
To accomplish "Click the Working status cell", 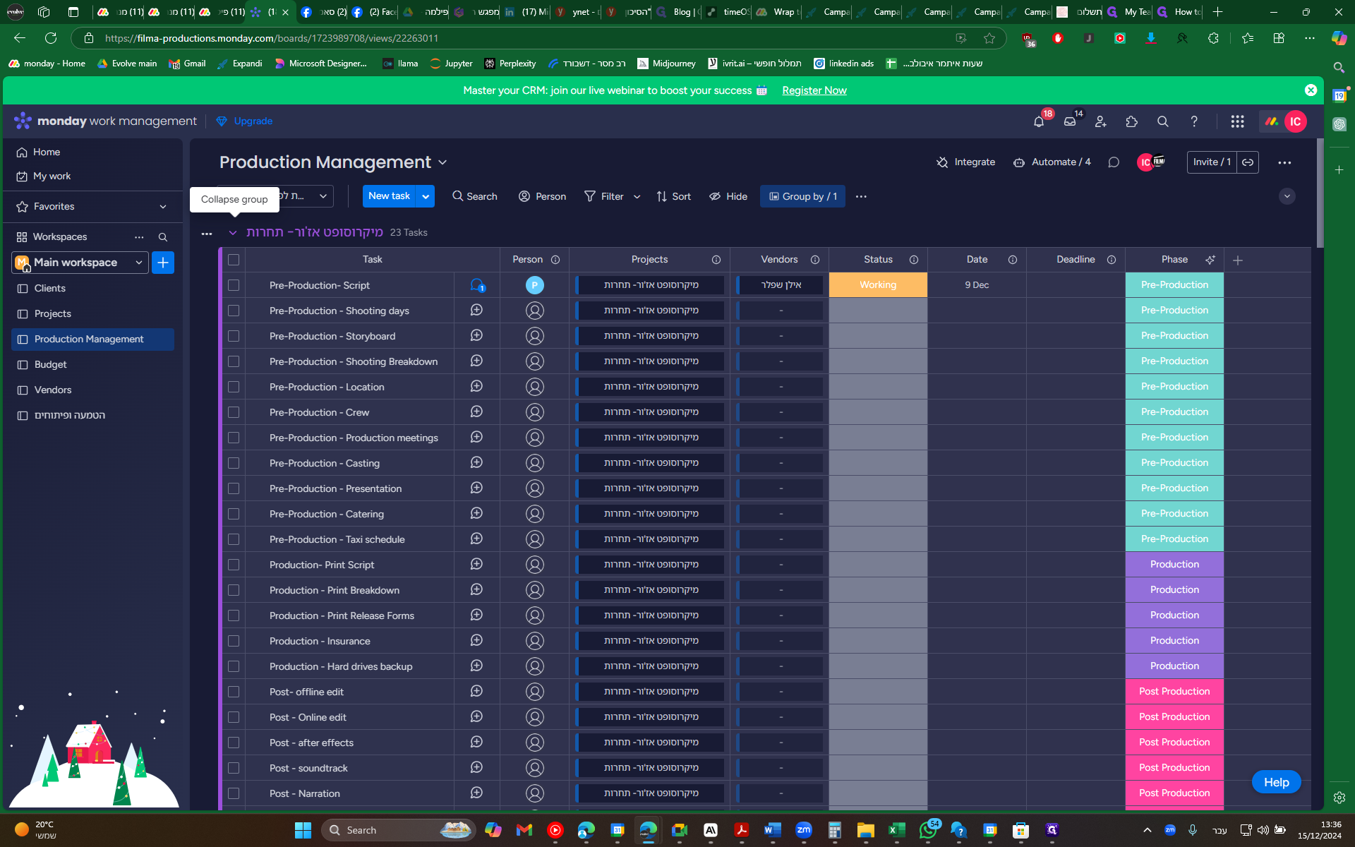I will pyautogui.click(x=878, y=285).
